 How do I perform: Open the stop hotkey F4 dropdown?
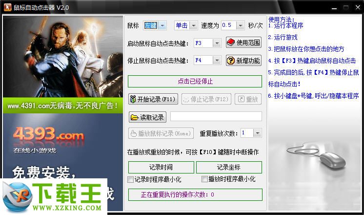tap(217, 61)
